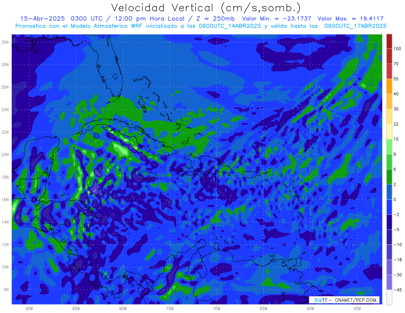The image size is (405, 313).
Task: Select the latitude label '10N'
Action: (x=5, y=267)
